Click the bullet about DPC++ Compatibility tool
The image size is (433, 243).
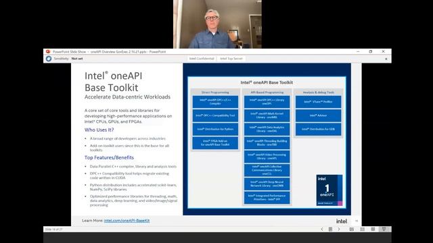(129, 175)
